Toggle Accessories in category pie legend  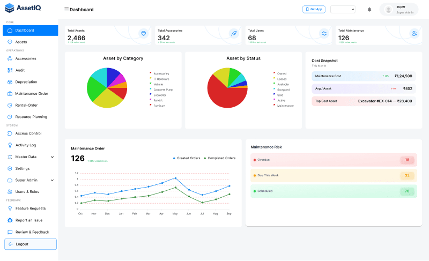click(159, 73)
